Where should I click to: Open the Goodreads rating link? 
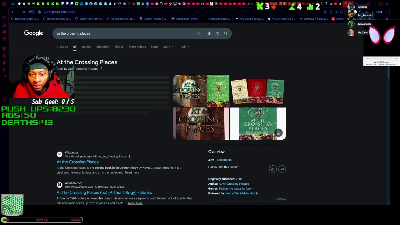(x=224, y=160)
